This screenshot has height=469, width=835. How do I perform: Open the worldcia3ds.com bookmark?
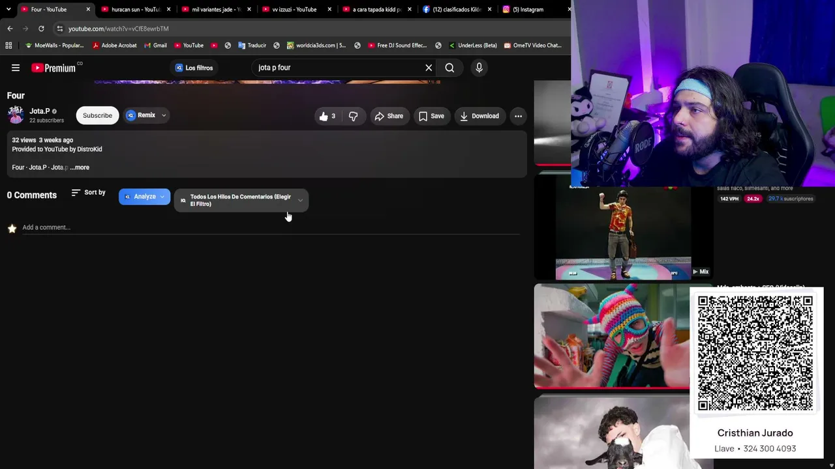pos(316,46)
